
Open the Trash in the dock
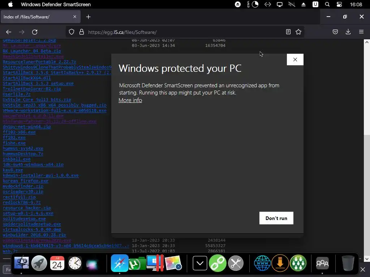tap(348, 263)
